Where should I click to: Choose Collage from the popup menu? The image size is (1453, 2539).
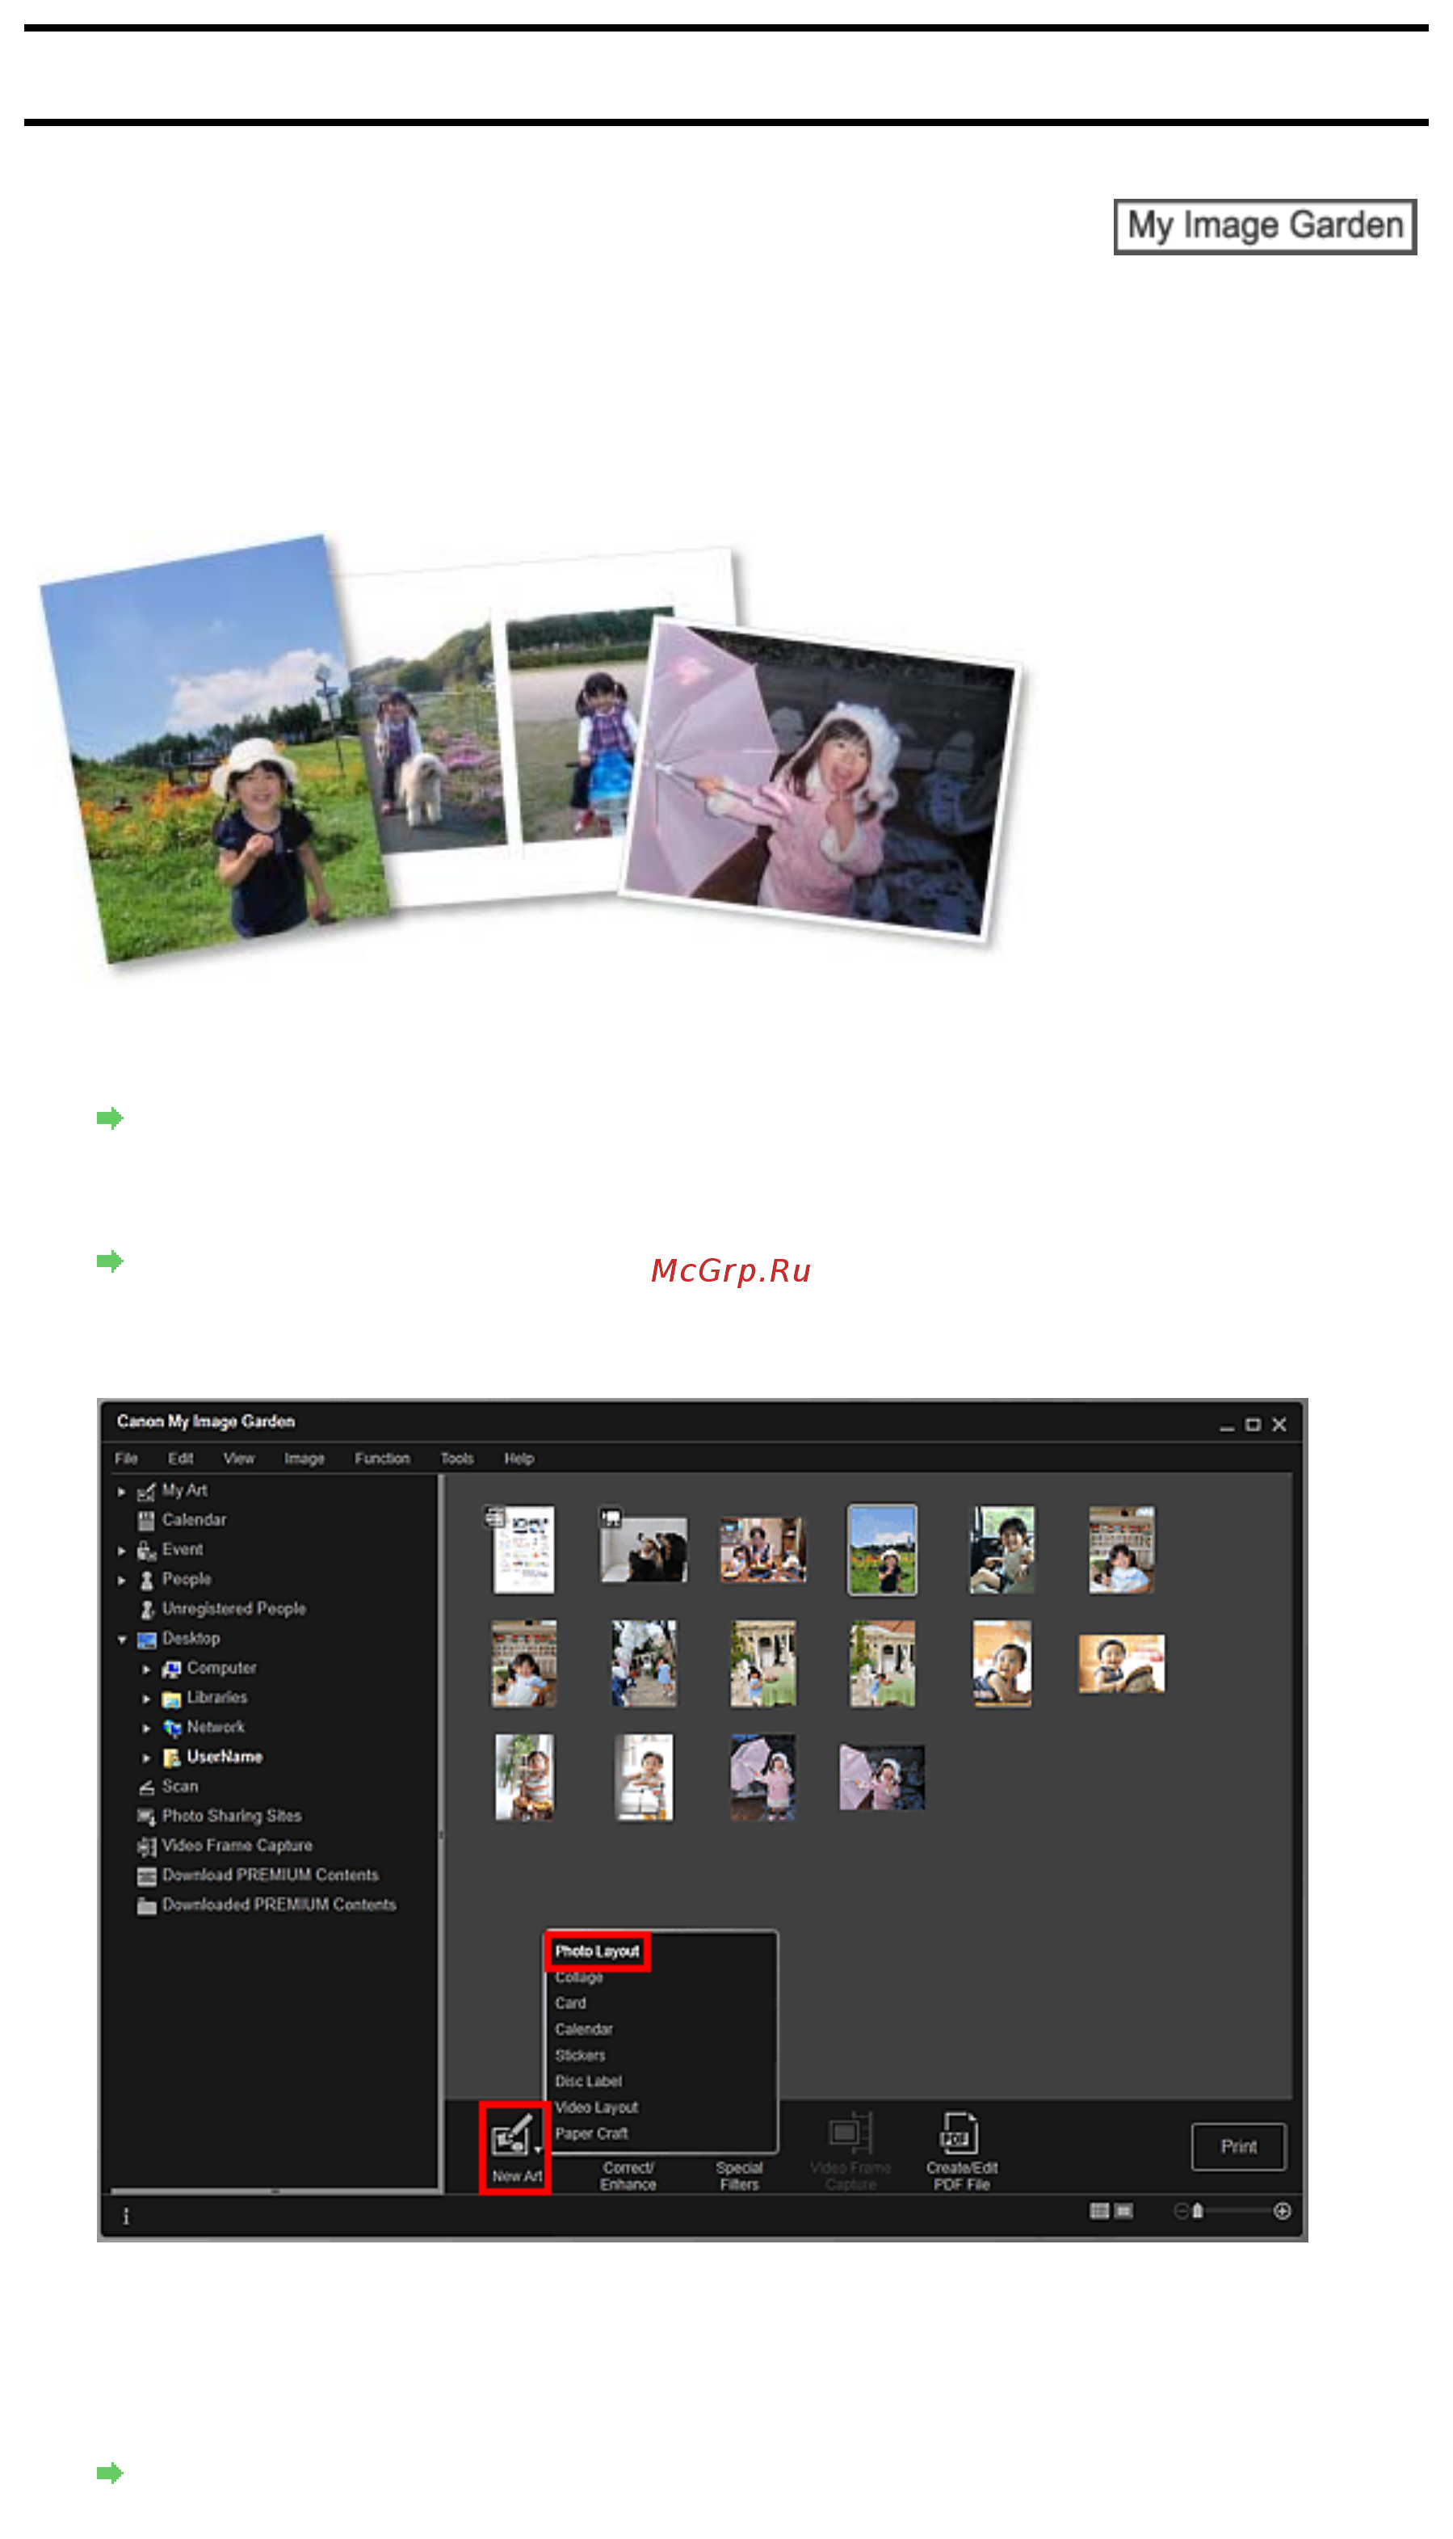click(x=579, y=1977)
